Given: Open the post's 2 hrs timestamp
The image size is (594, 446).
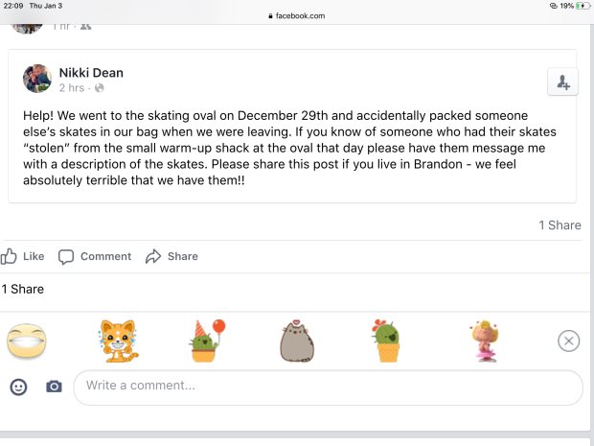Looking at the screenshot, I should click(72, 88).
